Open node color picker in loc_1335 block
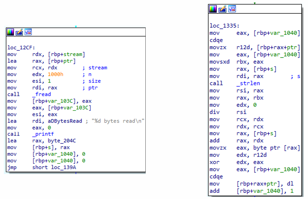Viewport: 308px width, 199px height. (x=213, y=9)
